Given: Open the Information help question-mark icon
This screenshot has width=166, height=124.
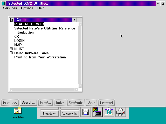Looking at the screenshot, I should [x=109, y=112].
